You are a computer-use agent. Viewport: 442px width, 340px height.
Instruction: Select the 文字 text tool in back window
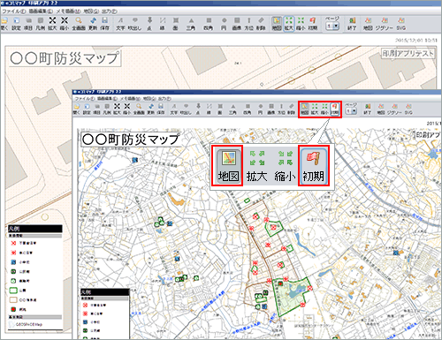(x=120, y=24)
